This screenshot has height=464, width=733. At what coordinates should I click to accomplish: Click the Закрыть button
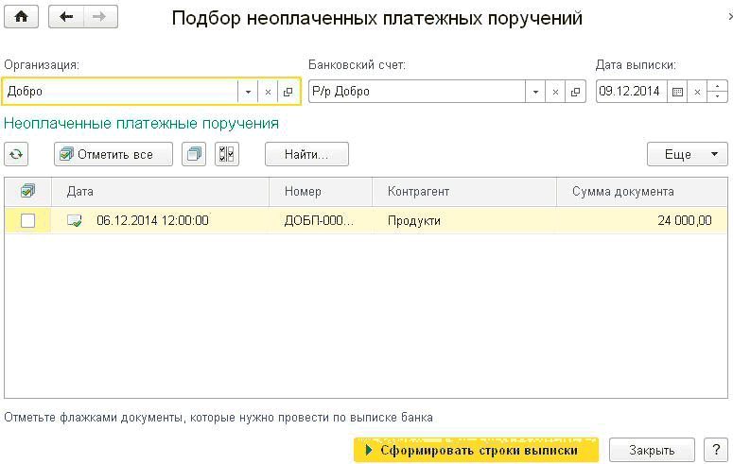[x=652, y=450]
